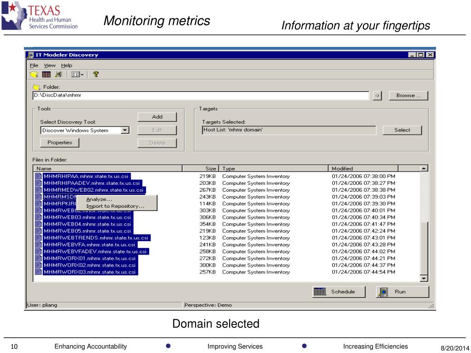This screenshot has height=353, width=471.
Task: Click the modified time 01/24/2006 07:43:28 PM
Action: pyautogui.click(x=363, y=245)
